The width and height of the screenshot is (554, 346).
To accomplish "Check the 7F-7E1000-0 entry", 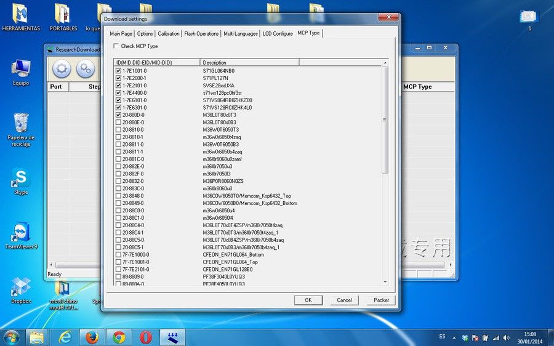I will [118, 254].
